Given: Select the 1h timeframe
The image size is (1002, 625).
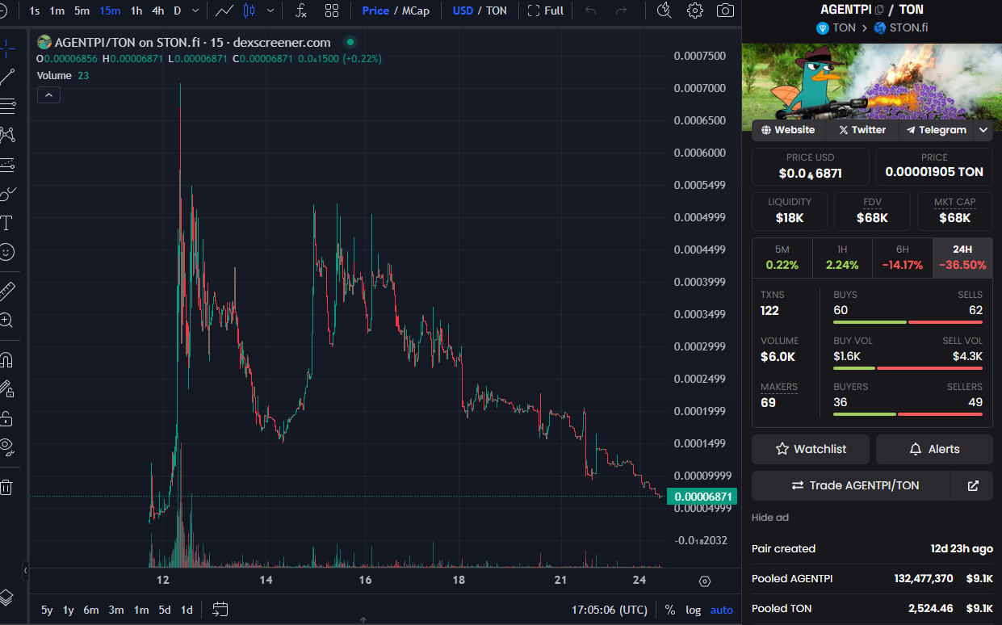Looking at the screenshot, I should (x=136, y=10).
